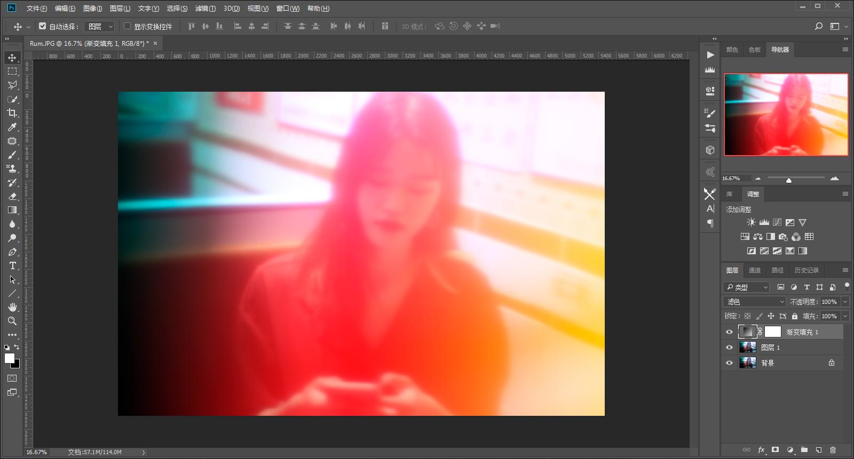Open the layer filter 类型 dropdown
This screenshot has width=854, height=459.
[x=746, y=287]
